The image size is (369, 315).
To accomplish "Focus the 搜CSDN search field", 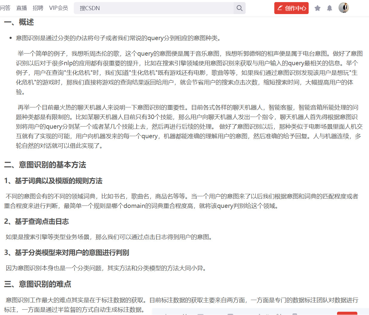I will 154,8.
